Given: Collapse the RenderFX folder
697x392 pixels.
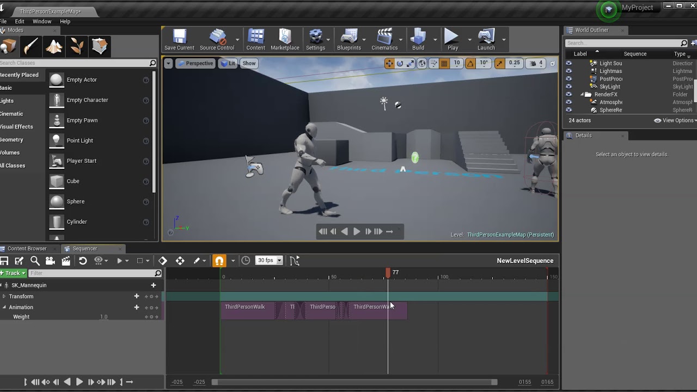Looking at the screenshot, I should point(582,95).
